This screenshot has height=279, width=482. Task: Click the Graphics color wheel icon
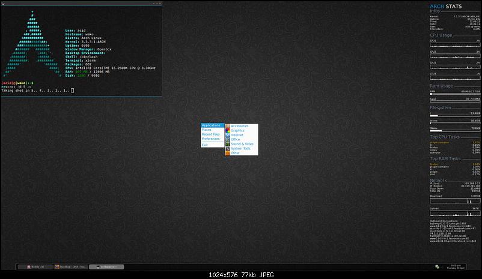[x=228, y=130]
